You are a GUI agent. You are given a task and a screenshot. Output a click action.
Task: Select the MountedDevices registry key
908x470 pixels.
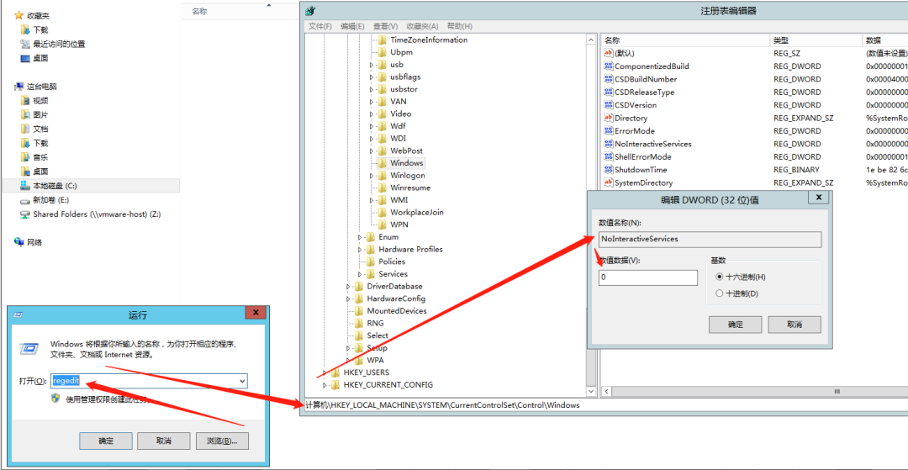[397, 311]
